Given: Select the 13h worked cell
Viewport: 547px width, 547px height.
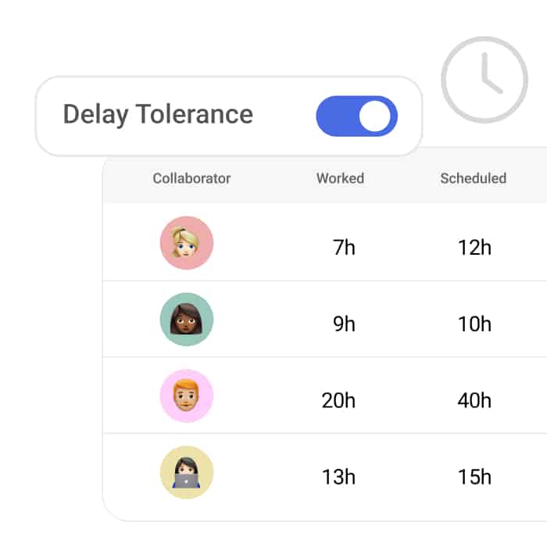Looking at the screenshot, I should 338,477.
